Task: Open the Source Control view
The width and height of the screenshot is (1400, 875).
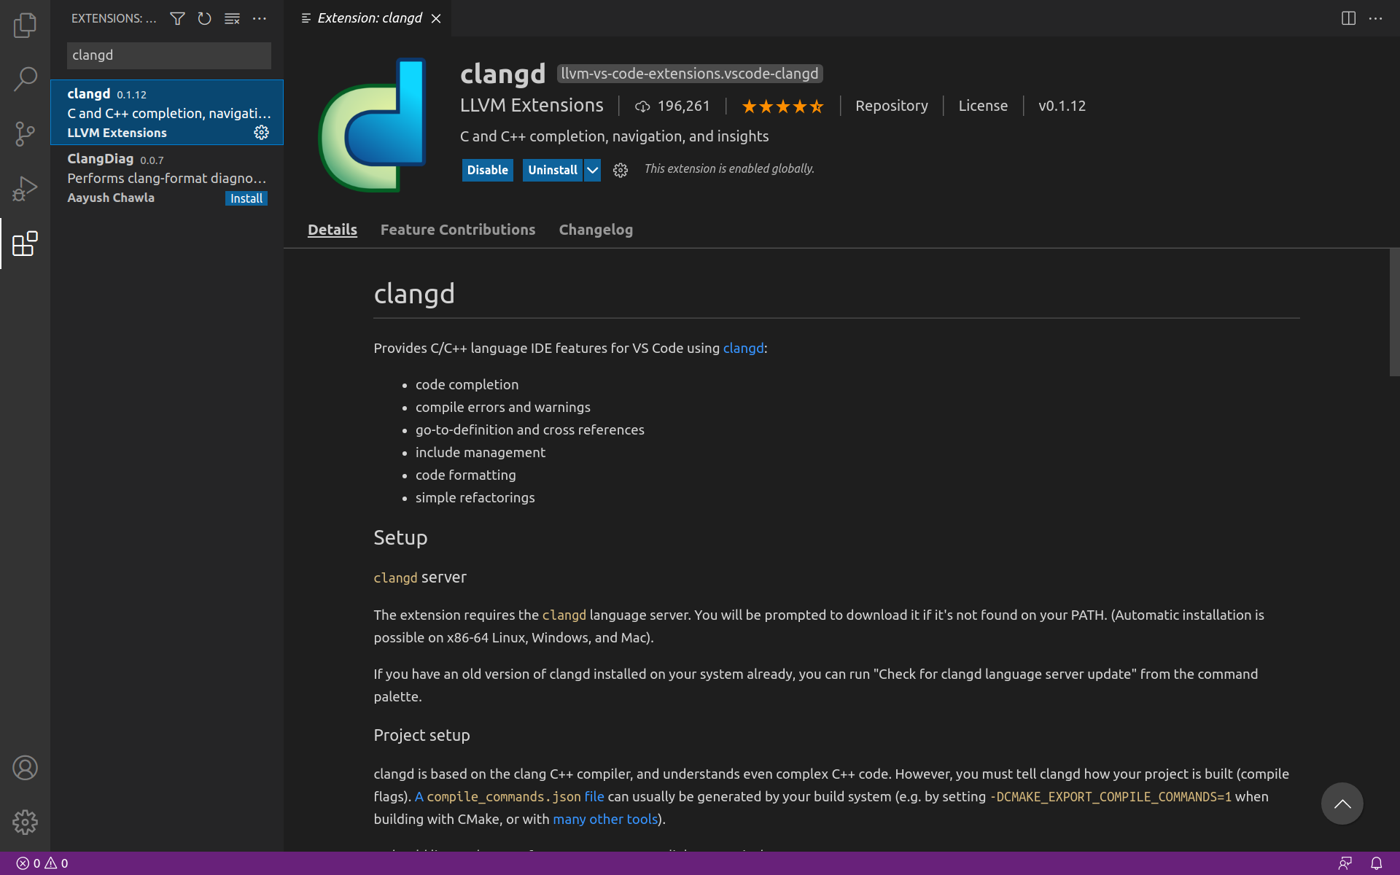Action: point(25,134)
